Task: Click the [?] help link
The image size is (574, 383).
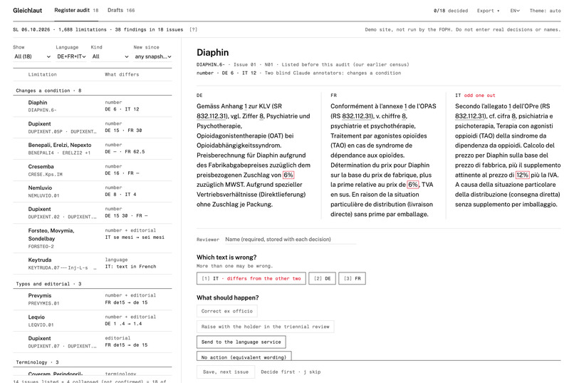Action: [x=193, y=30]
